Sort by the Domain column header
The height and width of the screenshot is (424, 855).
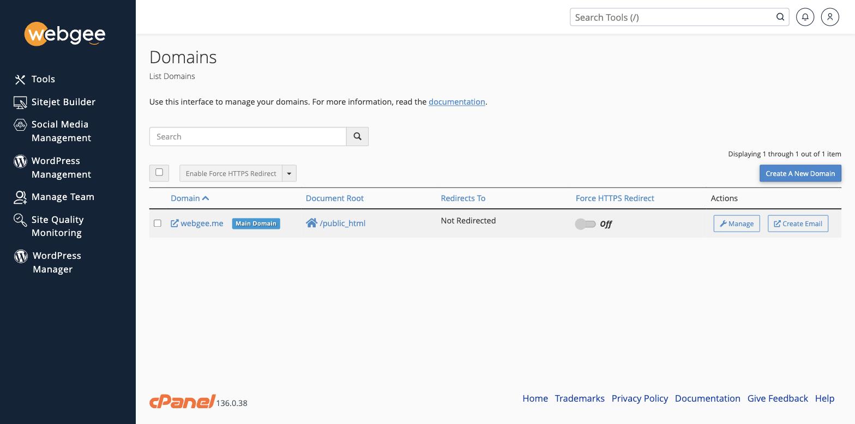pyautogui.click(x=190, y=198)
